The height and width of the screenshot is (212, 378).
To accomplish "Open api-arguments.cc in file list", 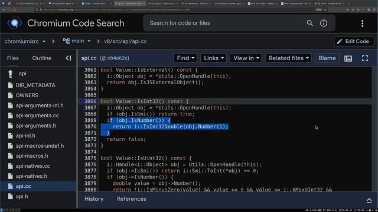I will (37, 115).
